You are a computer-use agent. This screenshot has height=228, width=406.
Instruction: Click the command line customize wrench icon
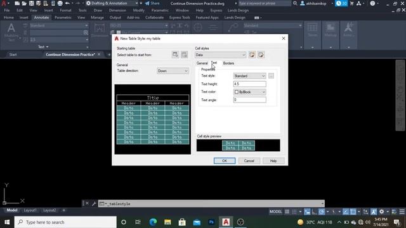coord(94,204)
